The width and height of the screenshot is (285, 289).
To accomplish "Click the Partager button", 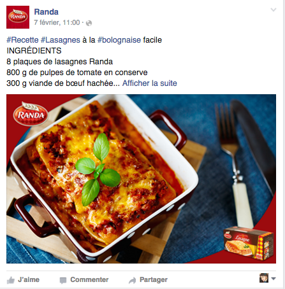I will coord(154,279).
